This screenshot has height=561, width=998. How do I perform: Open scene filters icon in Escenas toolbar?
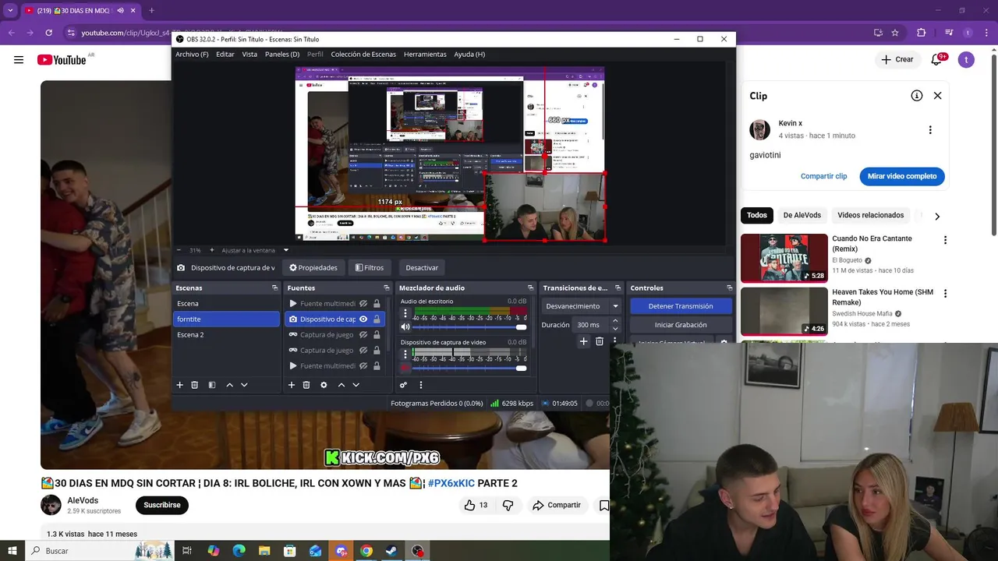coord(211,385)
